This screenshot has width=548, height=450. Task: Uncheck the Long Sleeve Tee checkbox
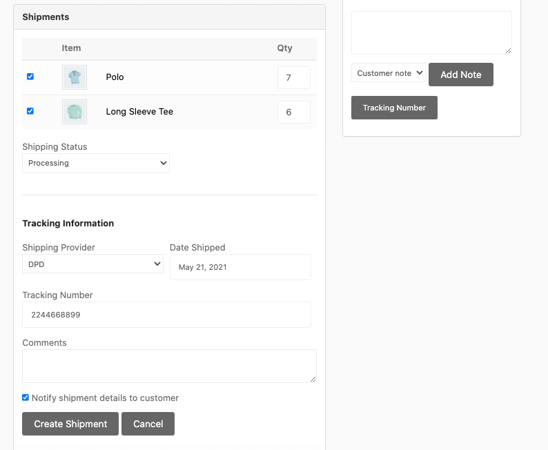pos(30,111)
